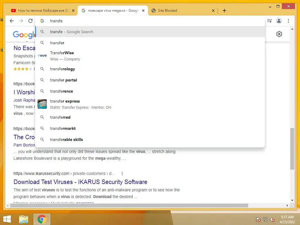Click the Google logo on page

pyautogui.click(x=24, y=35)
